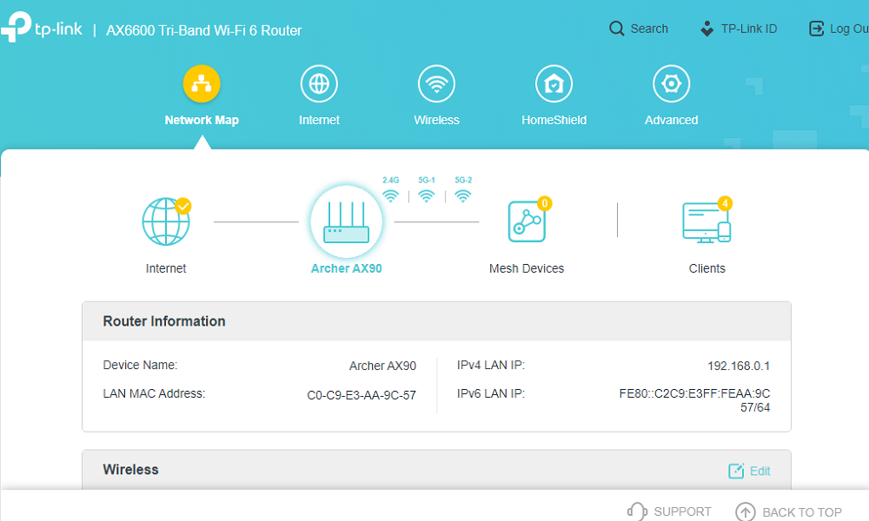Viewport: 869px width, 521px height.
Task: Open the Advanced gear icon
Action: 671,84
